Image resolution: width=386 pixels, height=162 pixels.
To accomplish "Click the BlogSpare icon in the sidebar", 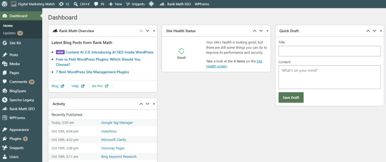I will [x=5, y=91].
